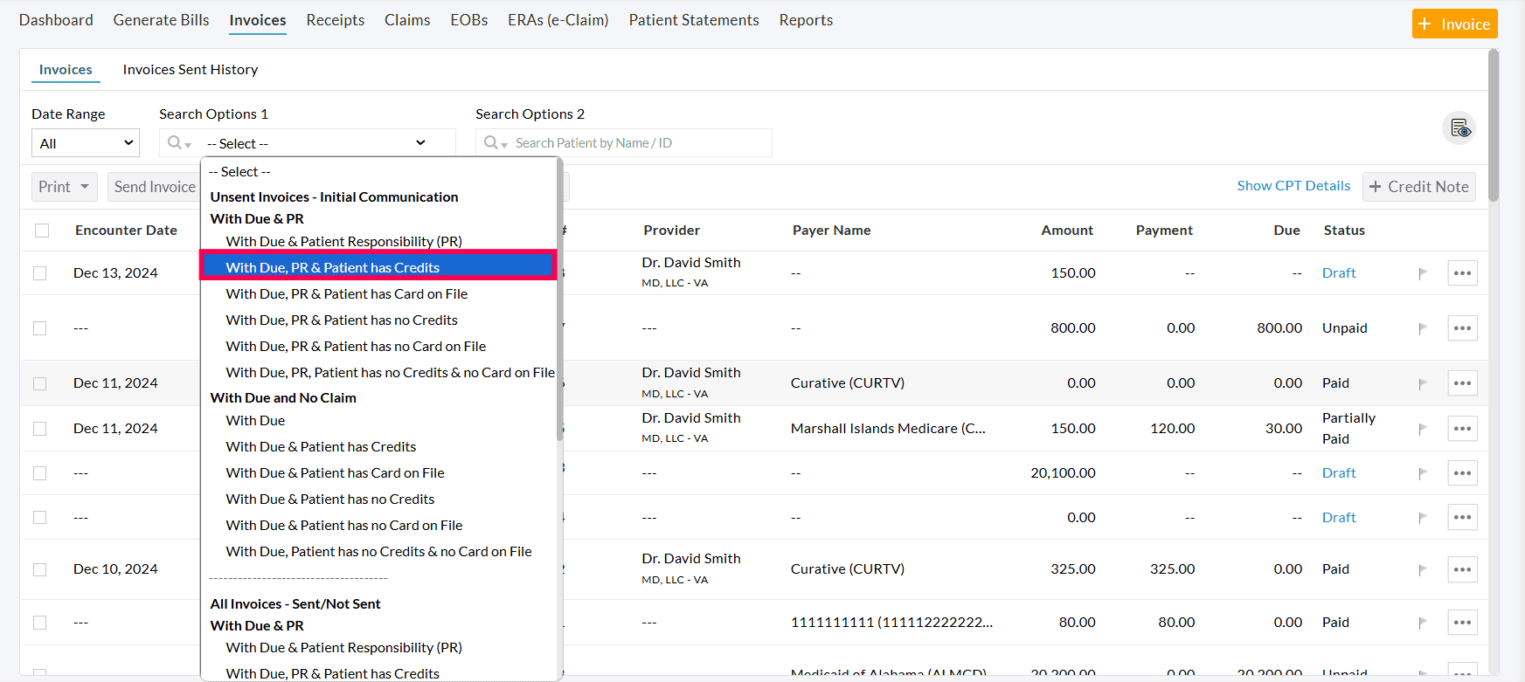This screenshot has width=1525, height=682.
Task: Choose With Due, PR & Patient has Credits
Action: pos(378,267)
